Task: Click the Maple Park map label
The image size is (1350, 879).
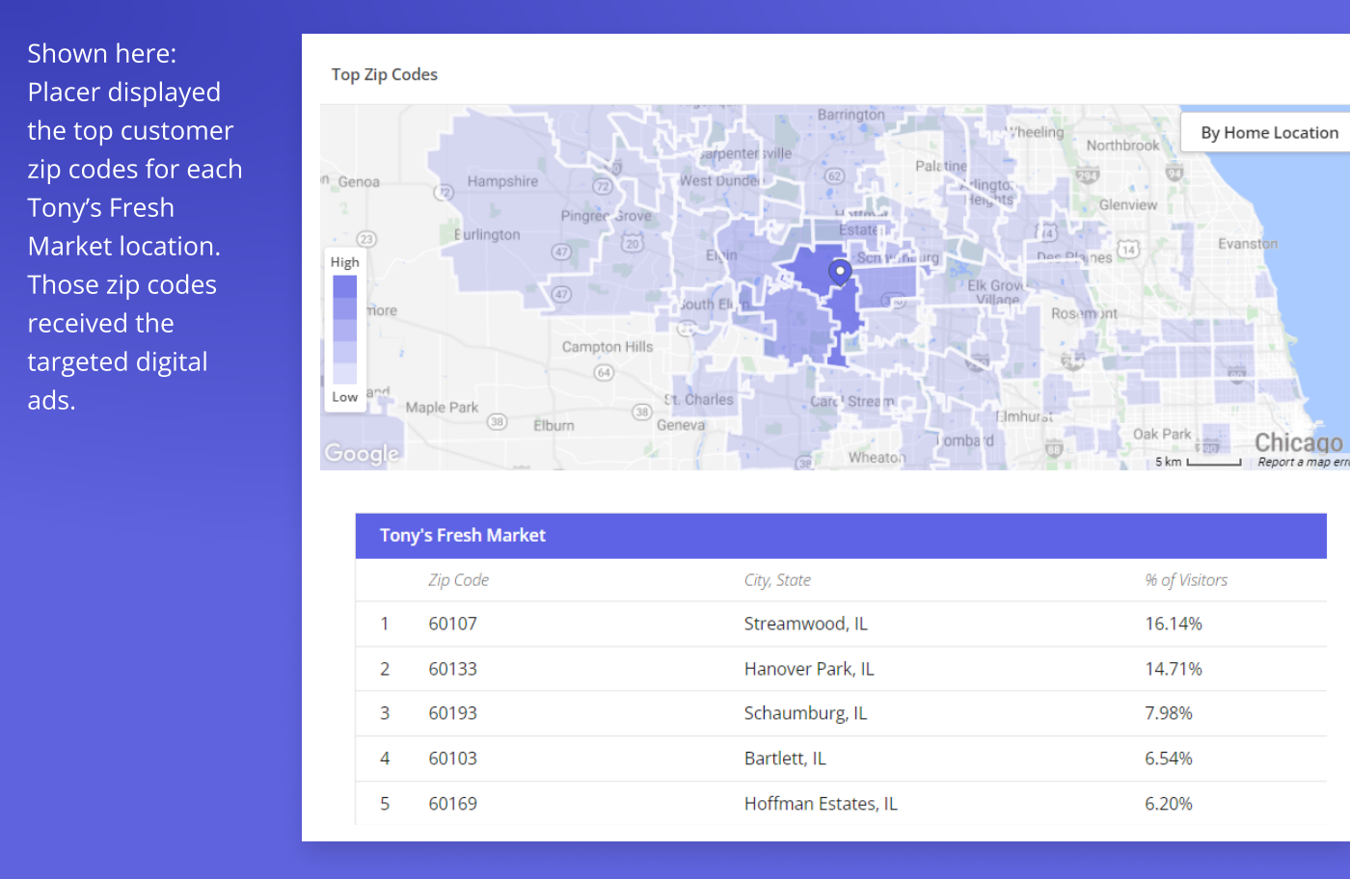Action: point(442,408)
